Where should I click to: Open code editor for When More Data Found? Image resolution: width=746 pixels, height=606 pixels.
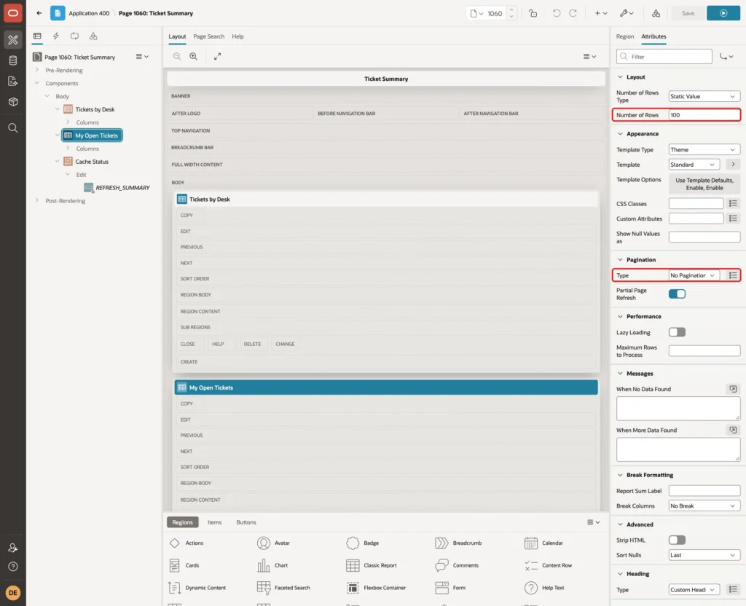click(x=733, y=430)
